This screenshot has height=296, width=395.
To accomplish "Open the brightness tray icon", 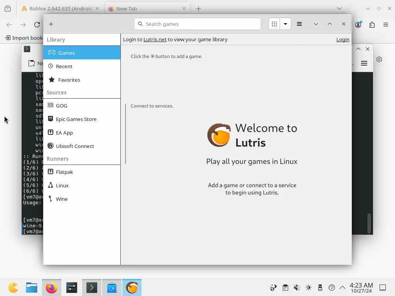I will coord(308,288).
